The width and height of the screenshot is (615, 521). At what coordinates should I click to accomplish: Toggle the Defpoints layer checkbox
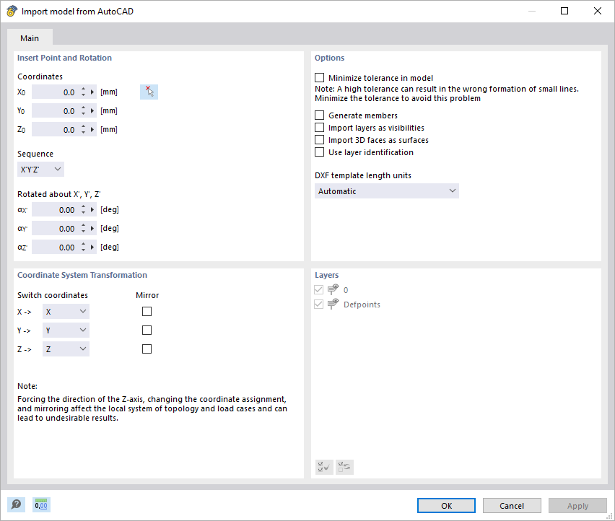pos(319,305)
